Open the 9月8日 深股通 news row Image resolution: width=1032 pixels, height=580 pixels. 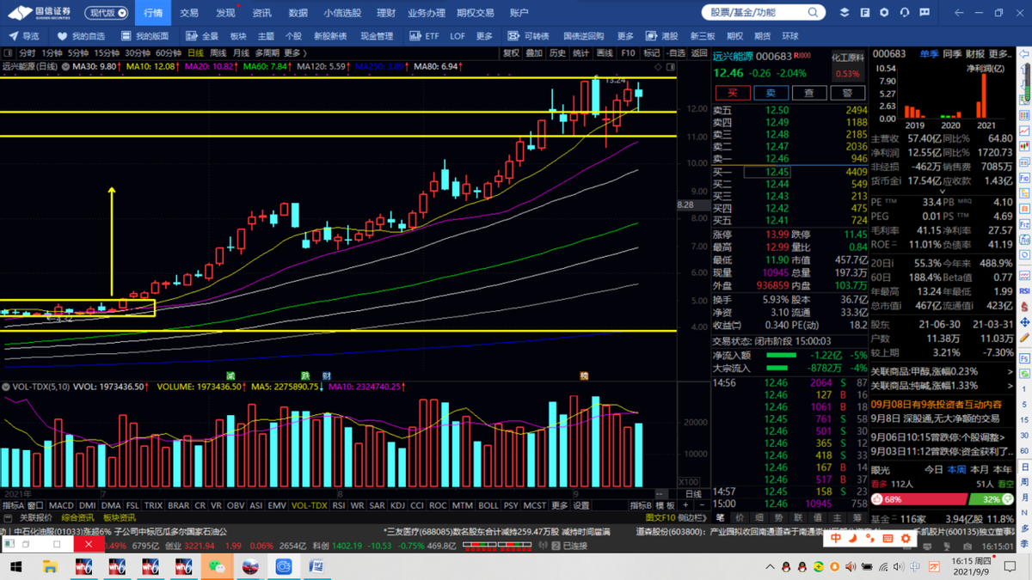coord(943,418)
